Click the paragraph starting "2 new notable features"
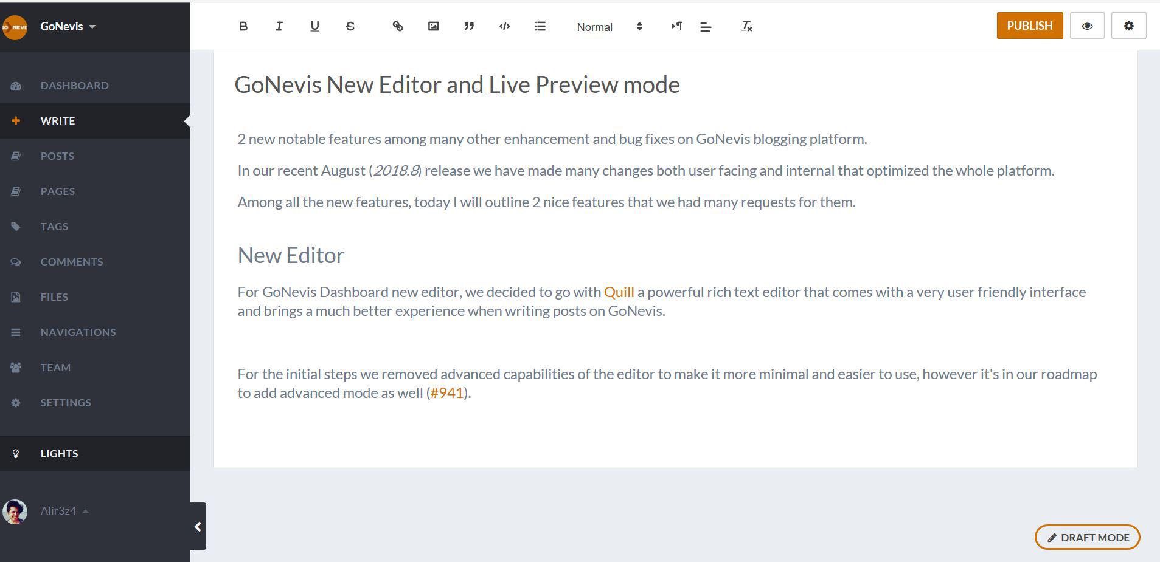 click(x=552, y=139)
